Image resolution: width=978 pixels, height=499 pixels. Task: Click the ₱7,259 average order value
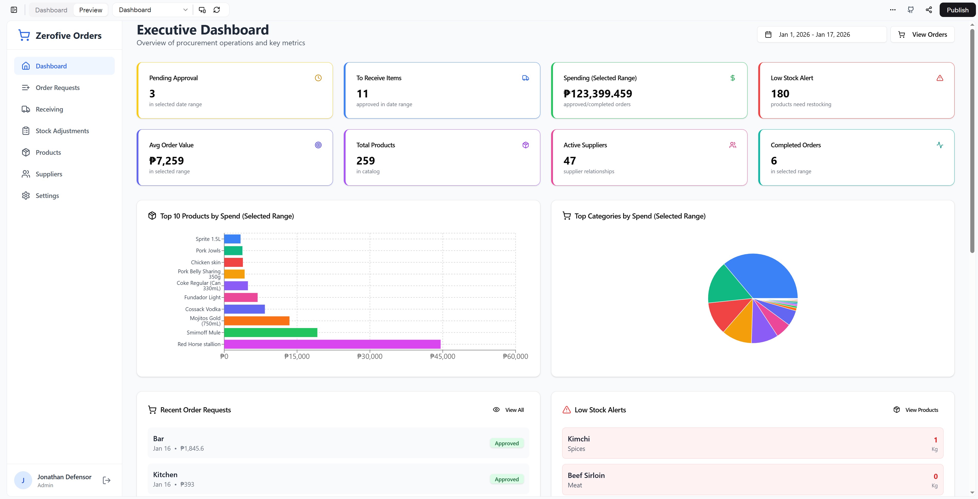166,160
